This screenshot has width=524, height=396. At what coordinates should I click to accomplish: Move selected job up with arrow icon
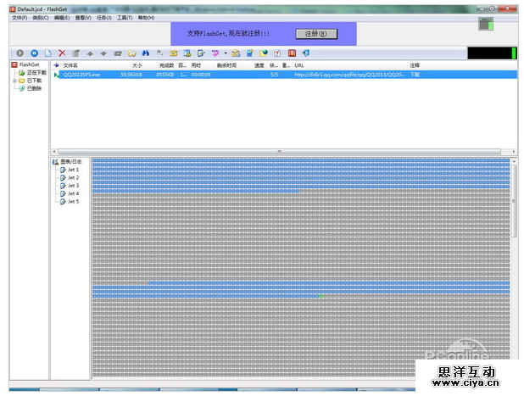pos(90,53)
